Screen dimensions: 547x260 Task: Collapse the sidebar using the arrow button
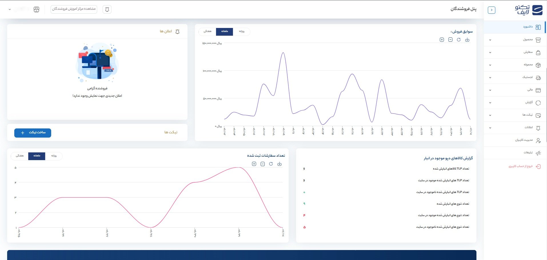coord(492,10)
